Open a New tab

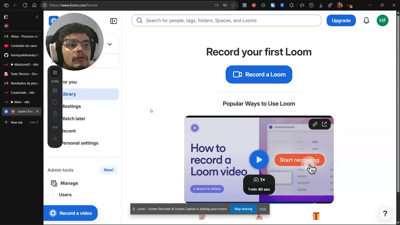pos(21,122)
